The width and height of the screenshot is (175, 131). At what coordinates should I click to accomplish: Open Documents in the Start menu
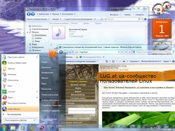46,67
